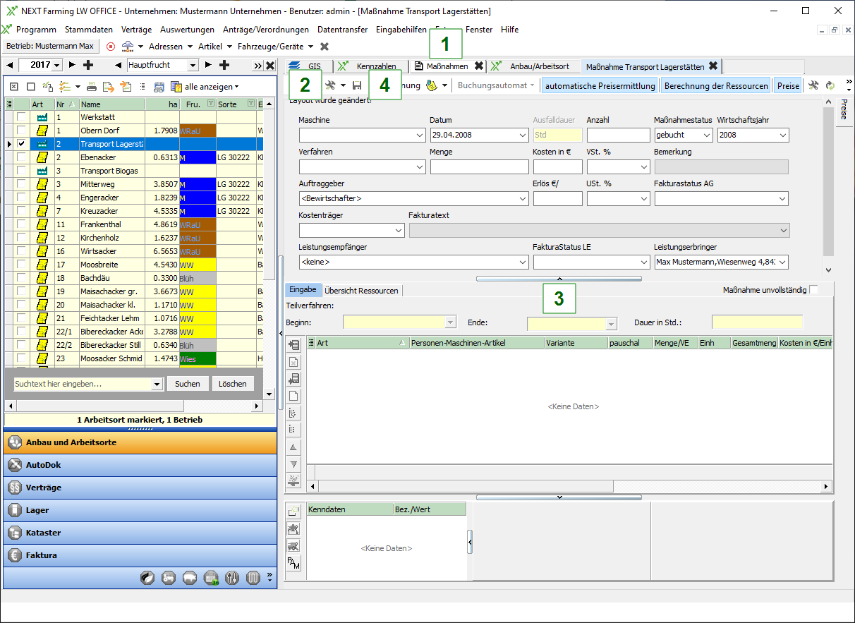Expand the Hauptfrucht combo box

(193, 65)
